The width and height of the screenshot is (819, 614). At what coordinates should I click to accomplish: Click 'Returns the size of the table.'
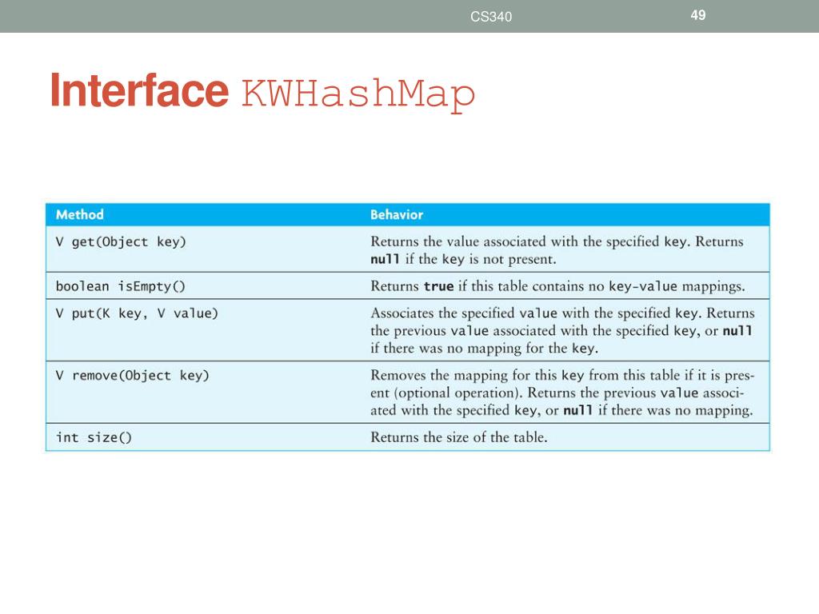[459, 437]
